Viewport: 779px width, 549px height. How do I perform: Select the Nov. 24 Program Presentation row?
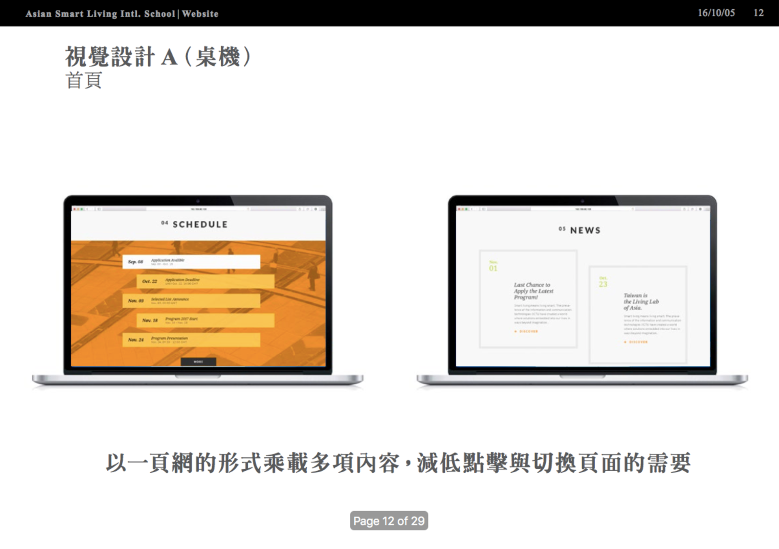click(191, 340)
